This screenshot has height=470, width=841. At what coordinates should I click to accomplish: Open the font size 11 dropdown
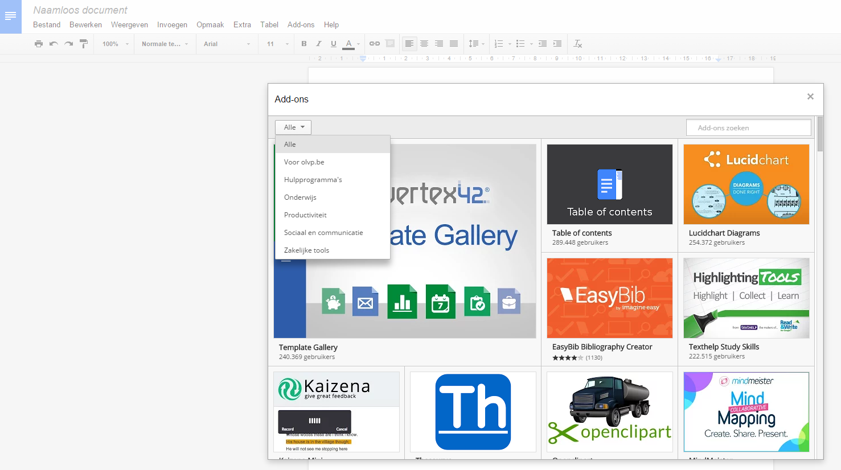coord(277,44)
